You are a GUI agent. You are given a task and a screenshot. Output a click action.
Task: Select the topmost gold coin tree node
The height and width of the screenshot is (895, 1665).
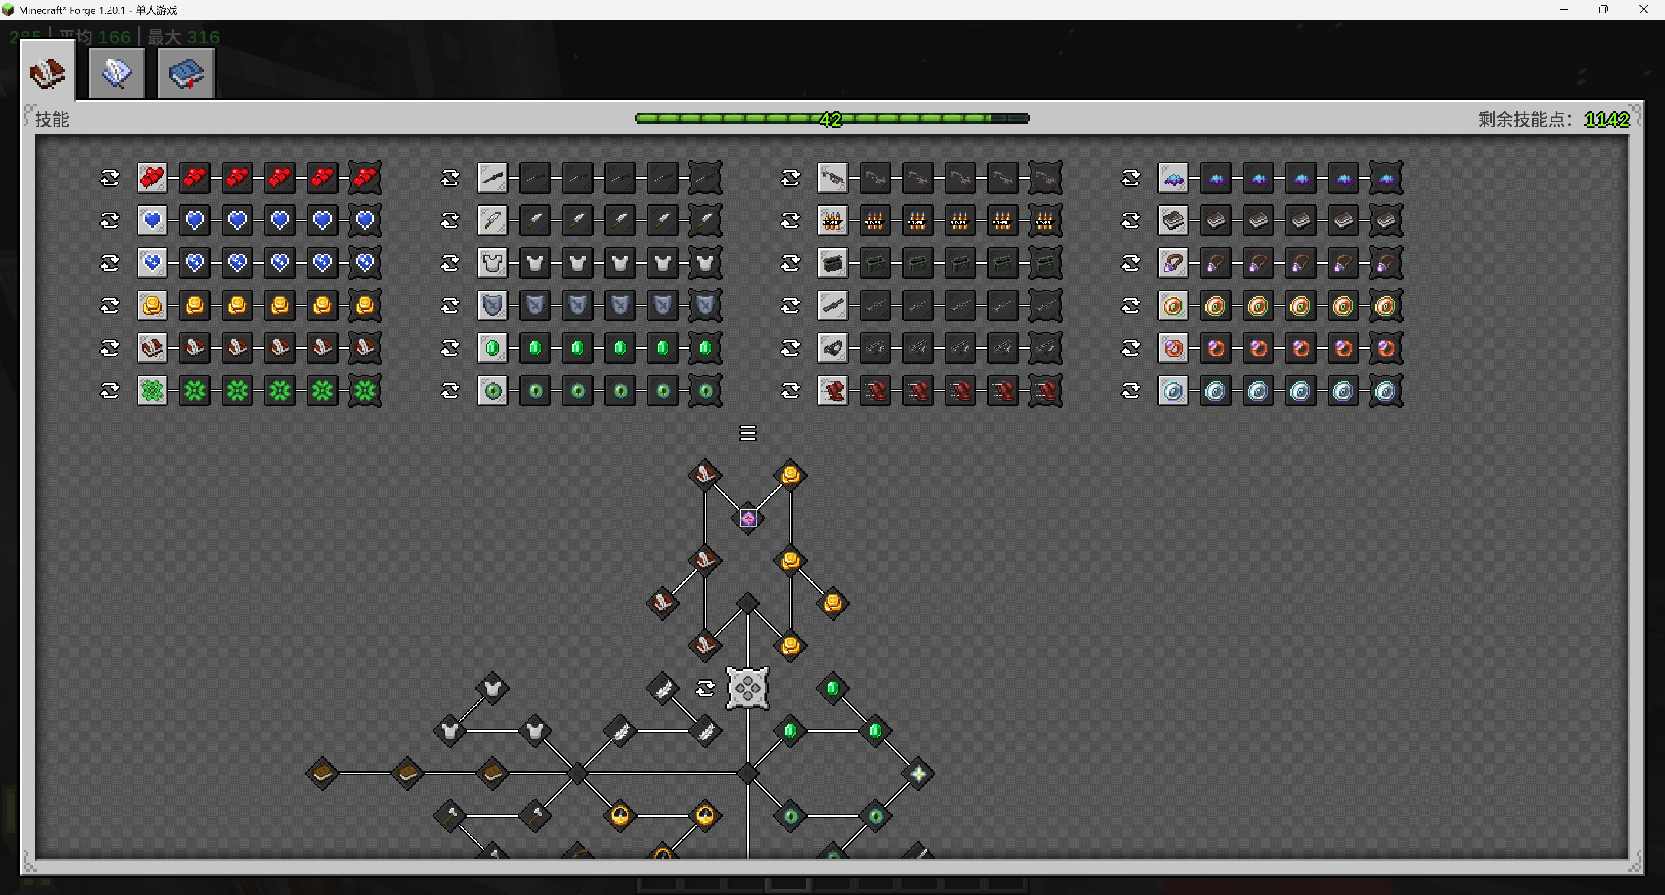point(790,476)
